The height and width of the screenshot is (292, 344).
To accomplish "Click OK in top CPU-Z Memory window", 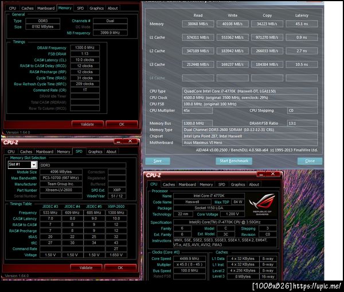I will pos(122,124).
